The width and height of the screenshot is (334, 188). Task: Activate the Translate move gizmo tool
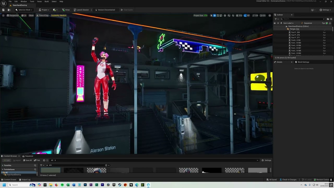click(214, 15)
